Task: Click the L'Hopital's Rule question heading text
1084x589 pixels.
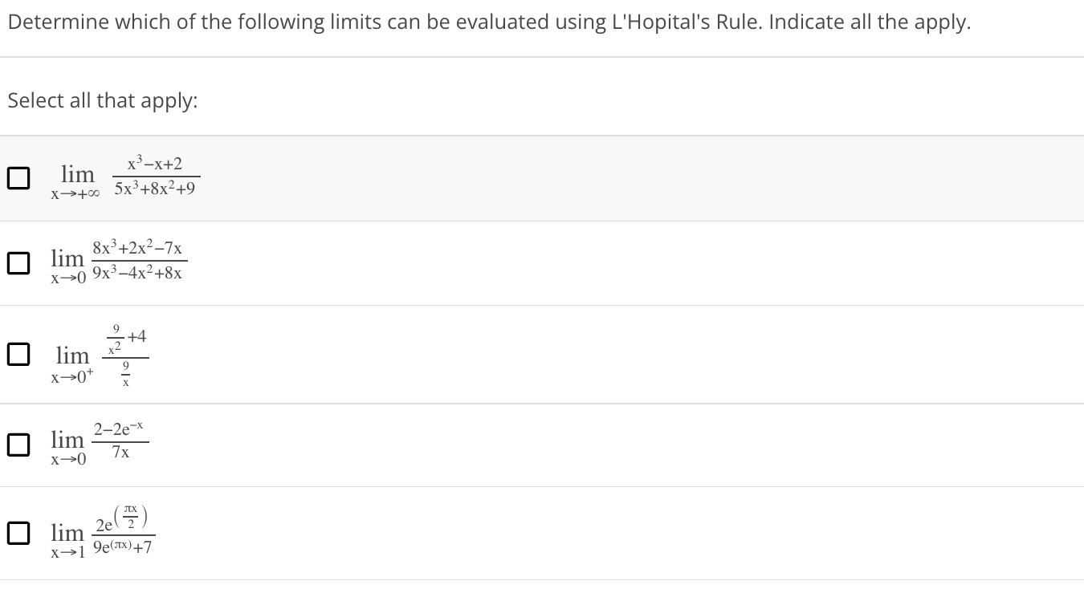Action: pyautogui.click(x=489, y=22)
